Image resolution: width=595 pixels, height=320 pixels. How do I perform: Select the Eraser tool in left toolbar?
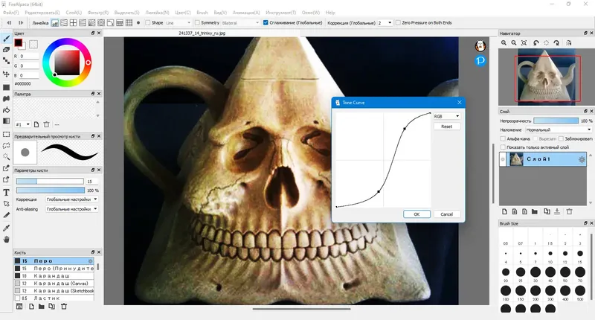(6, 49)
